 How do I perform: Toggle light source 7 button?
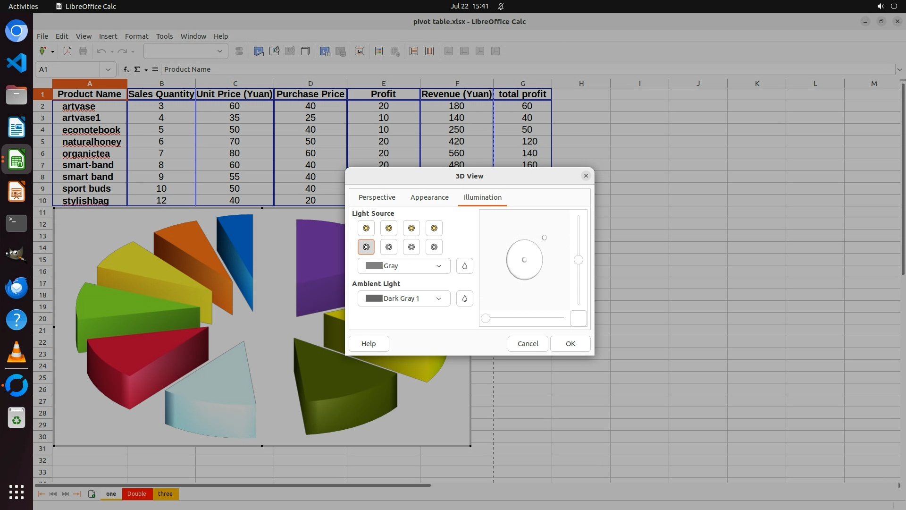pyautogui.click(x=411, y=247)
